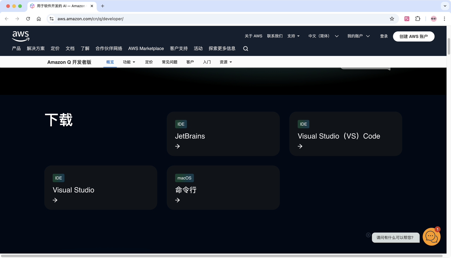Close the Amazon browser tab
451x258 pixels.
coord(92,6)
